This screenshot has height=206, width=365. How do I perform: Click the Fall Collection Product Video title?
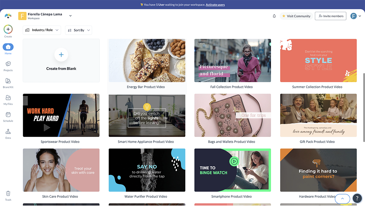pos(231,87)
